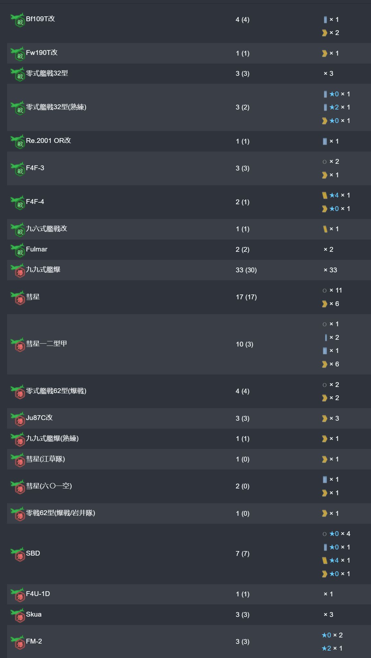The width and height of the screenshot is (371, 658).
Task: Click the ★2 × 1 entry for FM-2
Action: (332, 648)
